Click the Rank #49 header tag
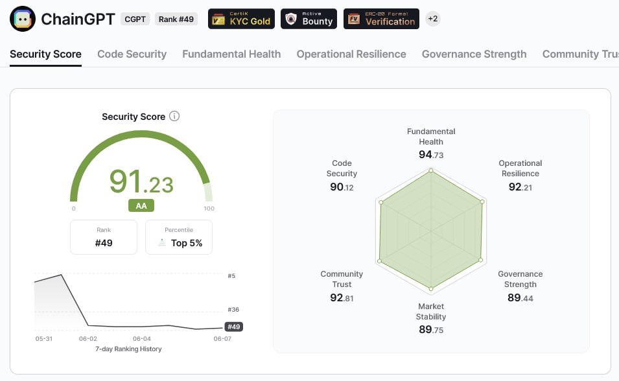The height and width of the screenshot is (381, 619). pyautogui.click(x=176, y=19)
